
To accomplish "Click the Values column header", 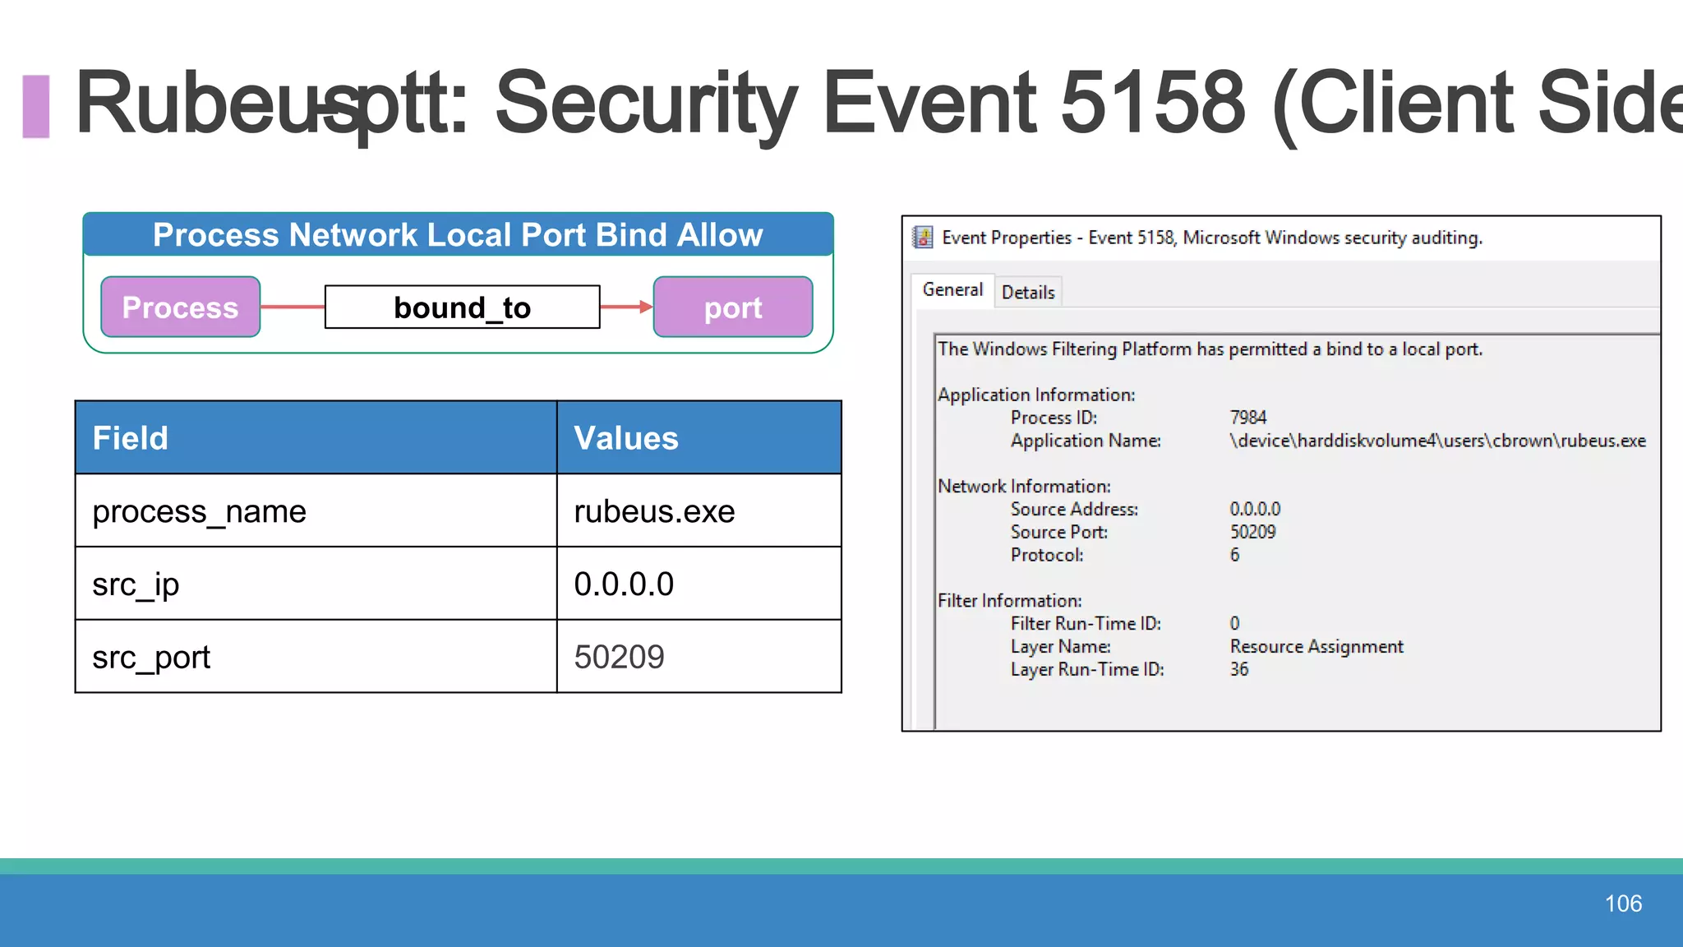I will (699, 438).
